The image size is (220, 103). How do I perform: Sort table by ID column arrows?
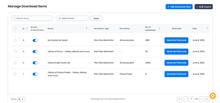point(27,28)
